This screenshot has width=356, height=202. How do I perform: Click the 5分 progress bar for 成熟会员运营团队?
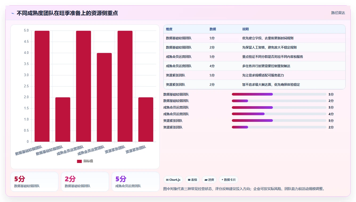[279, 108]
